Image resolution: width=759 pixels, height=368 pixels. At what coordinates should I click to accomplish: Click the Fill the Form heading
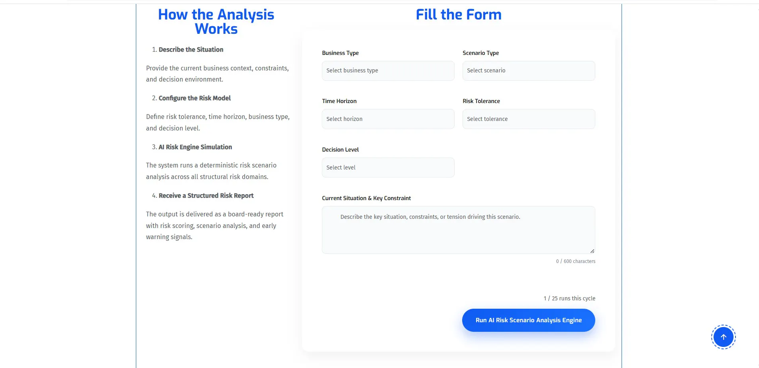point(459,15)
